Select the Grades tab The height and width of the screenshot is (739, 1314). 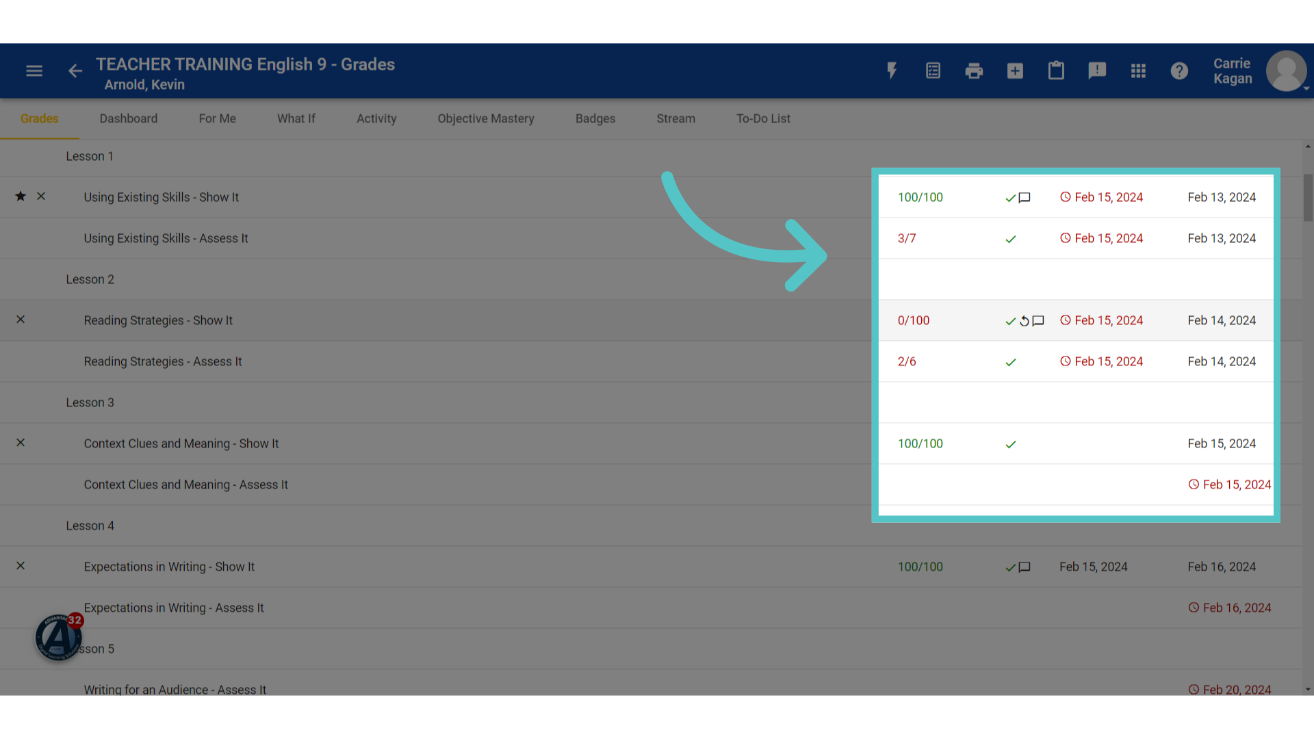click(x=39, y=118)
